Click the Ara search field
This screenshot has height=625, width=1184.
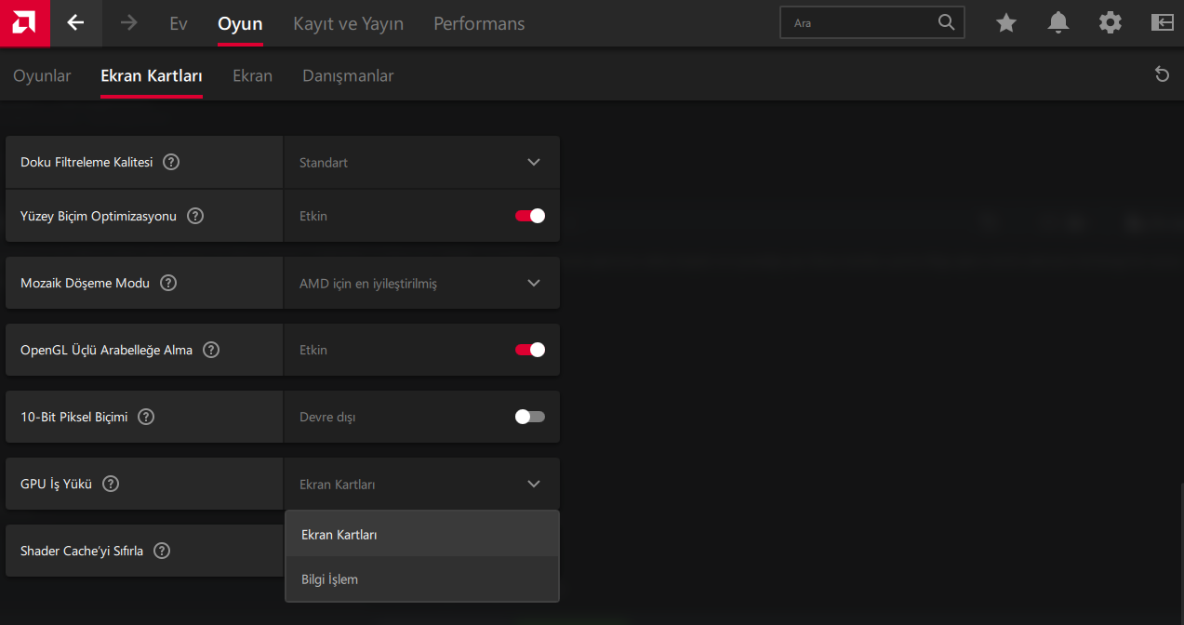(860, 23)
